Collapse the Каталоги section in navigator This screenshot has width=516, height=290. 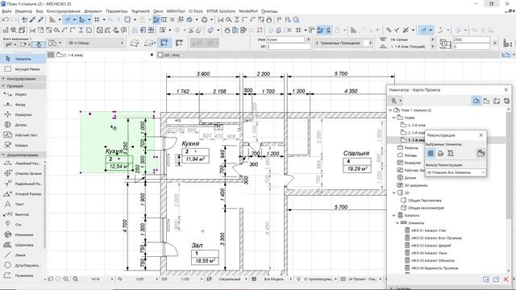[394, 215]
